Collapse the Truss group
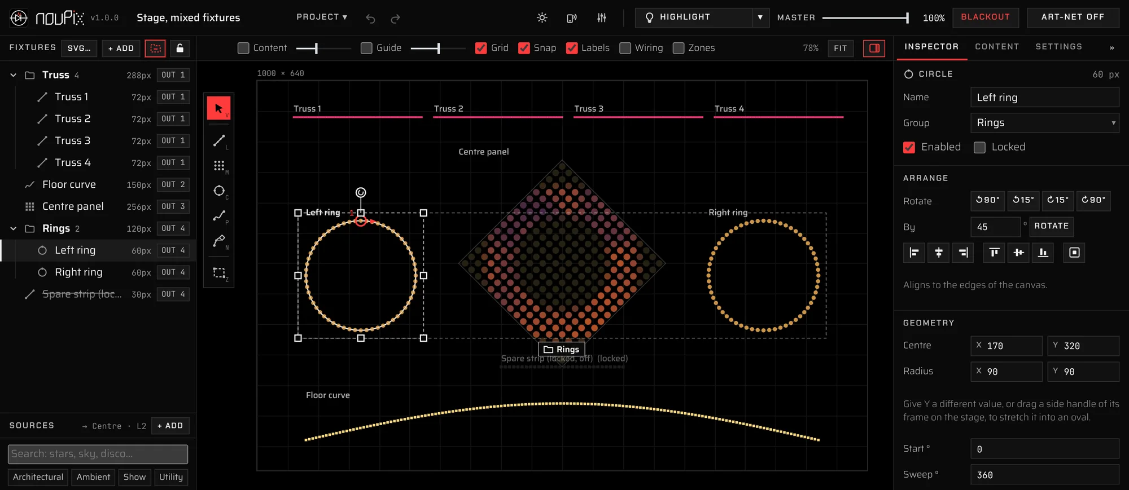 pos(14,75)
